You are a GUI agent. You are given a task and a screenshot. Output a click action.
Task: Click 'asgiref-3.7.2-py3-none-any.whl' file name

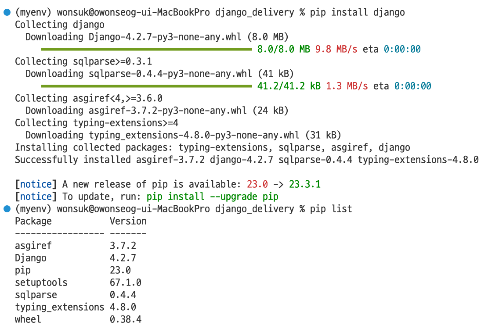(x=168, y=111)
